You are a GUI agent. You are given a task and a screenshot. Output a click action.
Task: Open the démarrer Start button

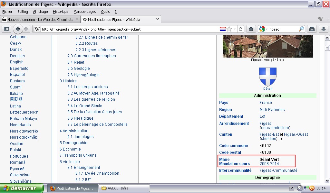click(22, 188)
